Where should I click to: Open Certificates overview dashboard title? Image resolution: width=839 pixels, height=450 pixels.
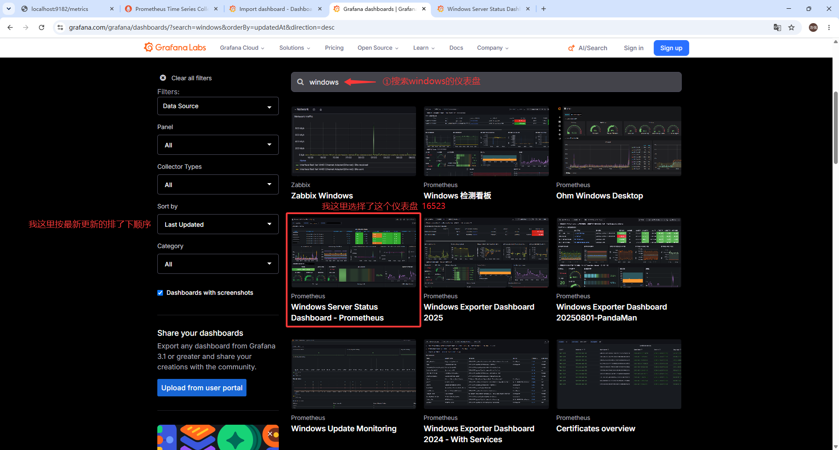(x=596, y=429)
